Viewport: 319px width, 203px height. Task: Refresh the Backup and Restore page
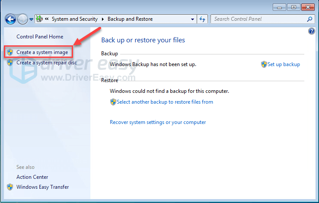click(202, 19)
